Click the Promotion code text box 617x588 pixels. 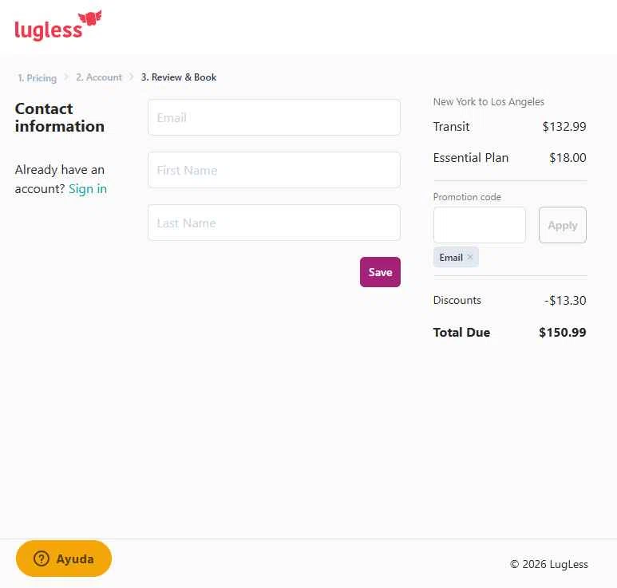tap(479, 225)
